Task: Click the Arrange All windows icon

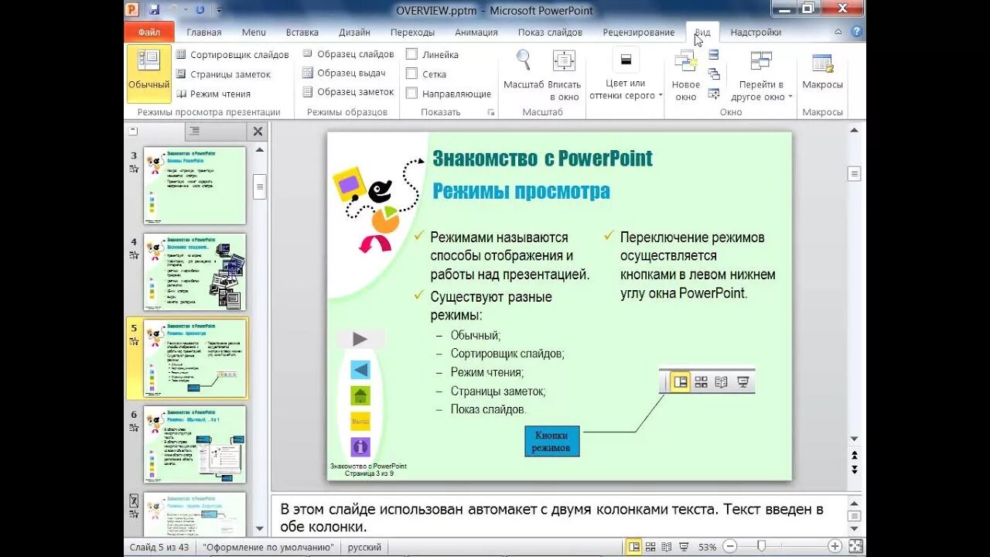Action: (714, 55)
